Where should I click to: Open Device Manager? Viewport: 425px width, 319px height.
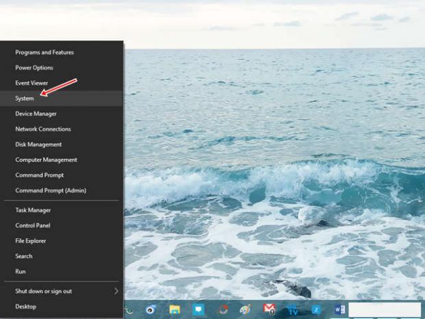pos(36,114)
